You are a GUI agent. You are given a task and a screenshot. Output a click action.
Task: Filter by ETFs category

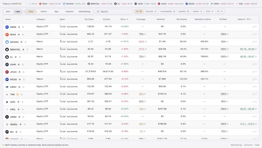click(210, 12)
